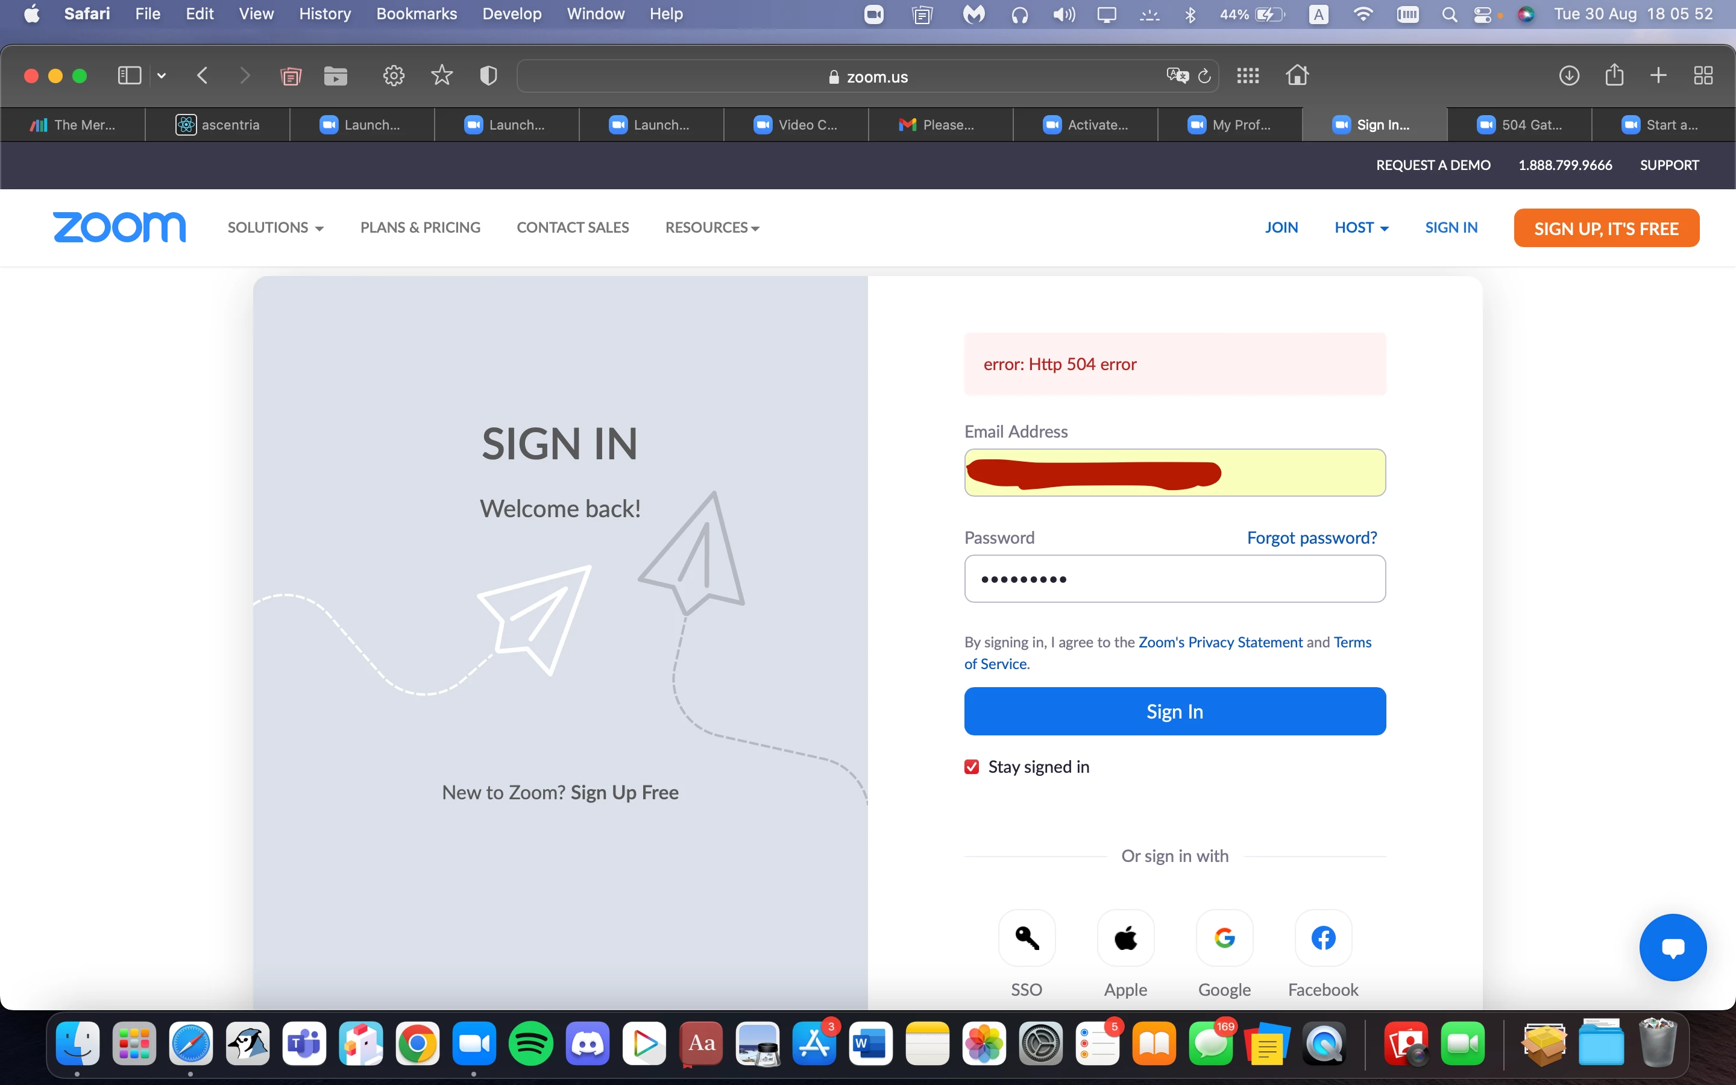Open the Safari downloads icon
This screenshot has width=1736, height=1085.
point(1569,75)
